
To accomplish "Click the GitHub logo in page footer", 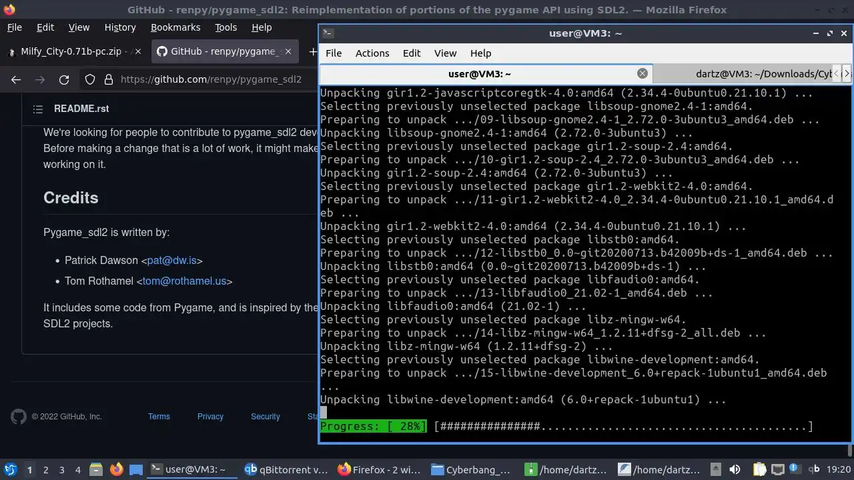I will [x=19, y=417].
